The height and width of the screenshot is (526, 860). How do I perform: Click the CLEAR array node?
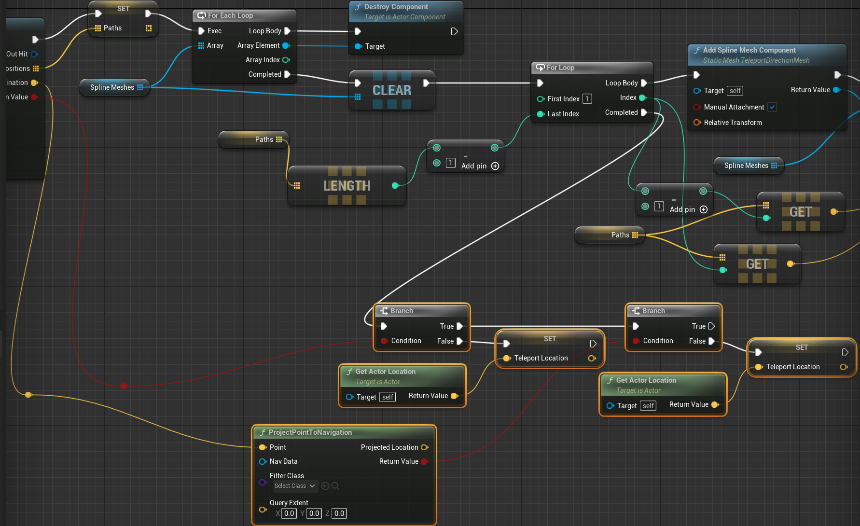(392, 90)
